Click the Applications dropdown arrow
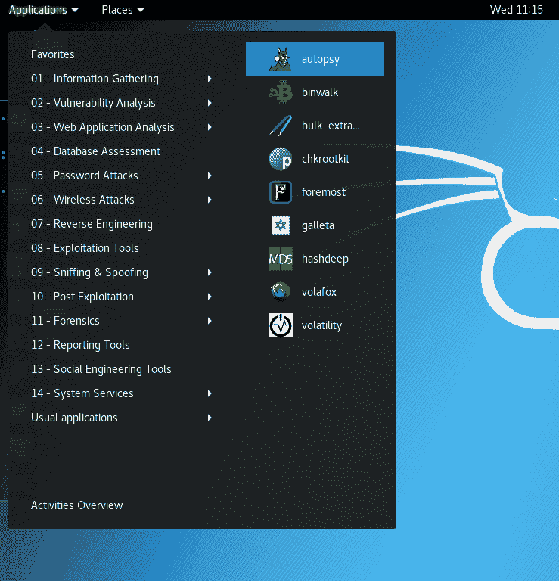The width and height of the screenshot is (559, 581). point(75,11)
